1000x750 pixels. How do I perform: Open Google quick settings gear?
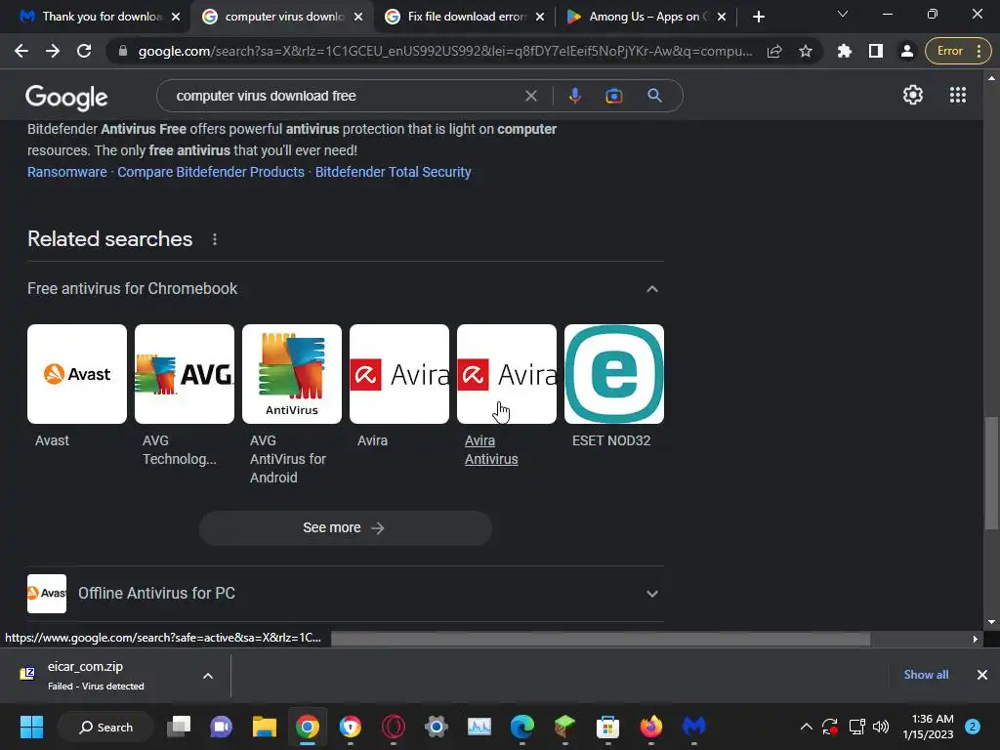click(x=913, y=95)
